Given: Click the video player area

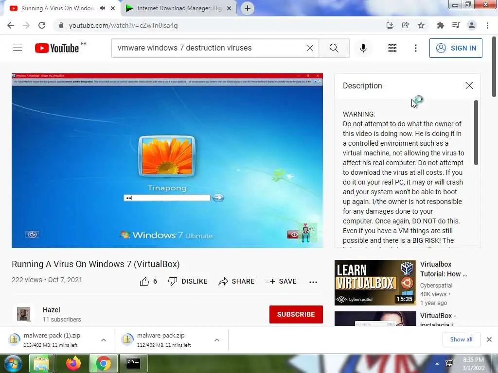Looking at the screenshot, I should [167, 160].
